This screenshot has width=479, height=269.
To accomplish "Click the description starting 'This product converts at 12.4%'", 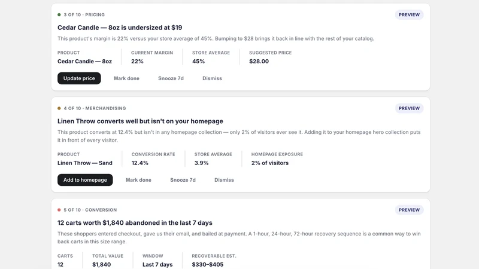I will click(239, 136).
